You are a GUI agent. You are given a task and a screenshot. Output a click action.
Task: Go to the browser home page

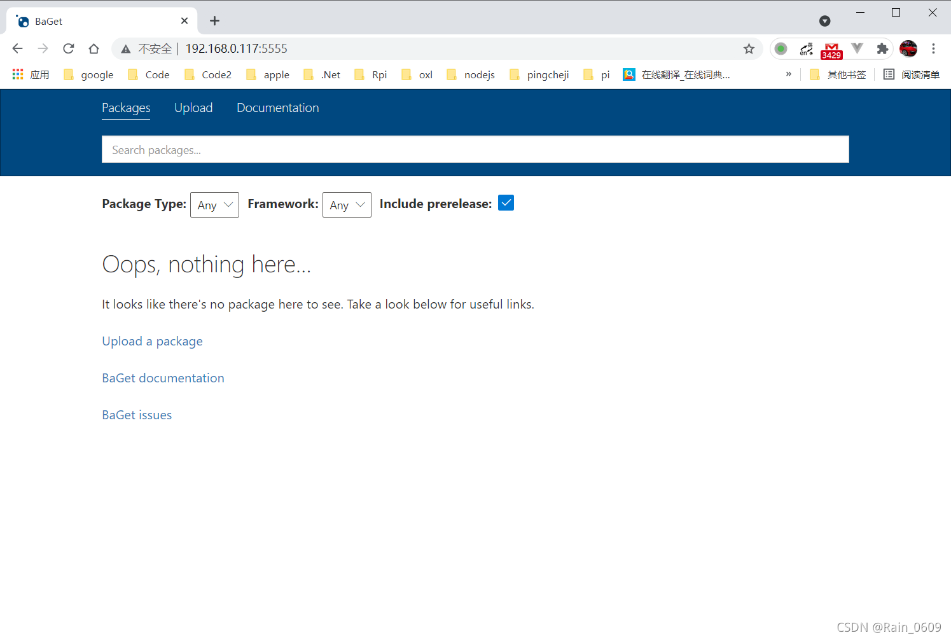[x=94, y=48]
